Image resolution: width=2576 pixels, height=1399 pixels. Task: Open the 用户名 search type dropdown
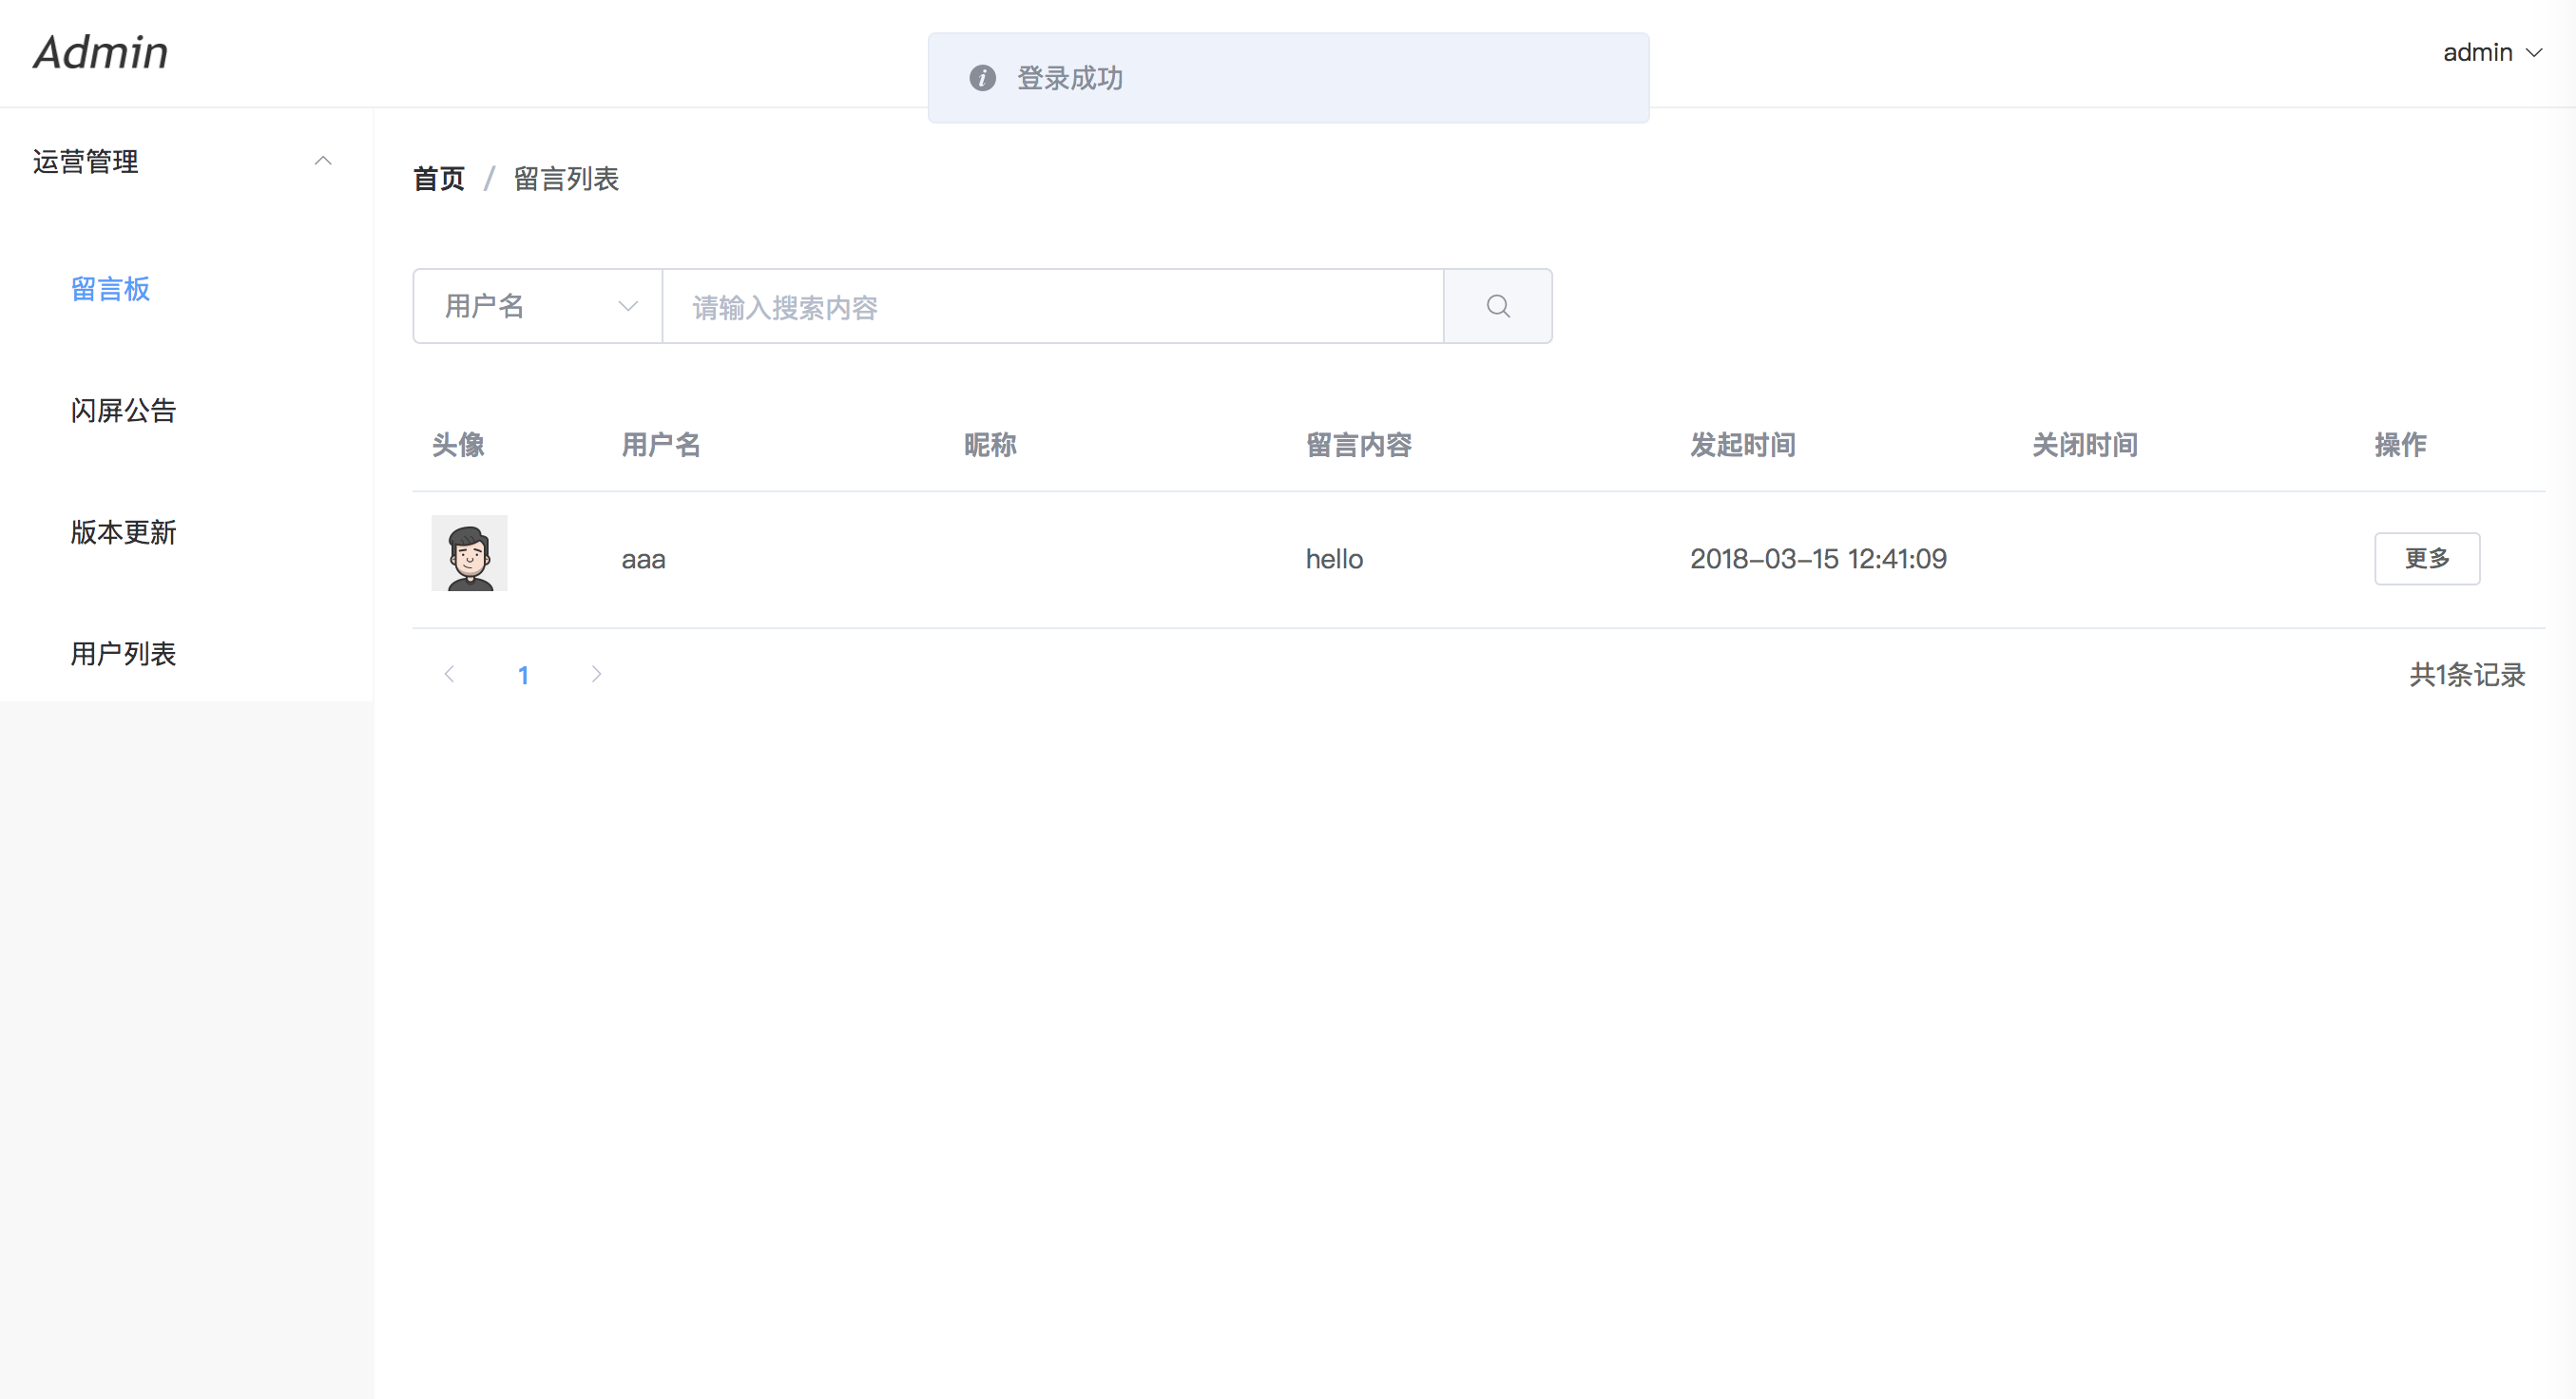(x=538, y=306)
